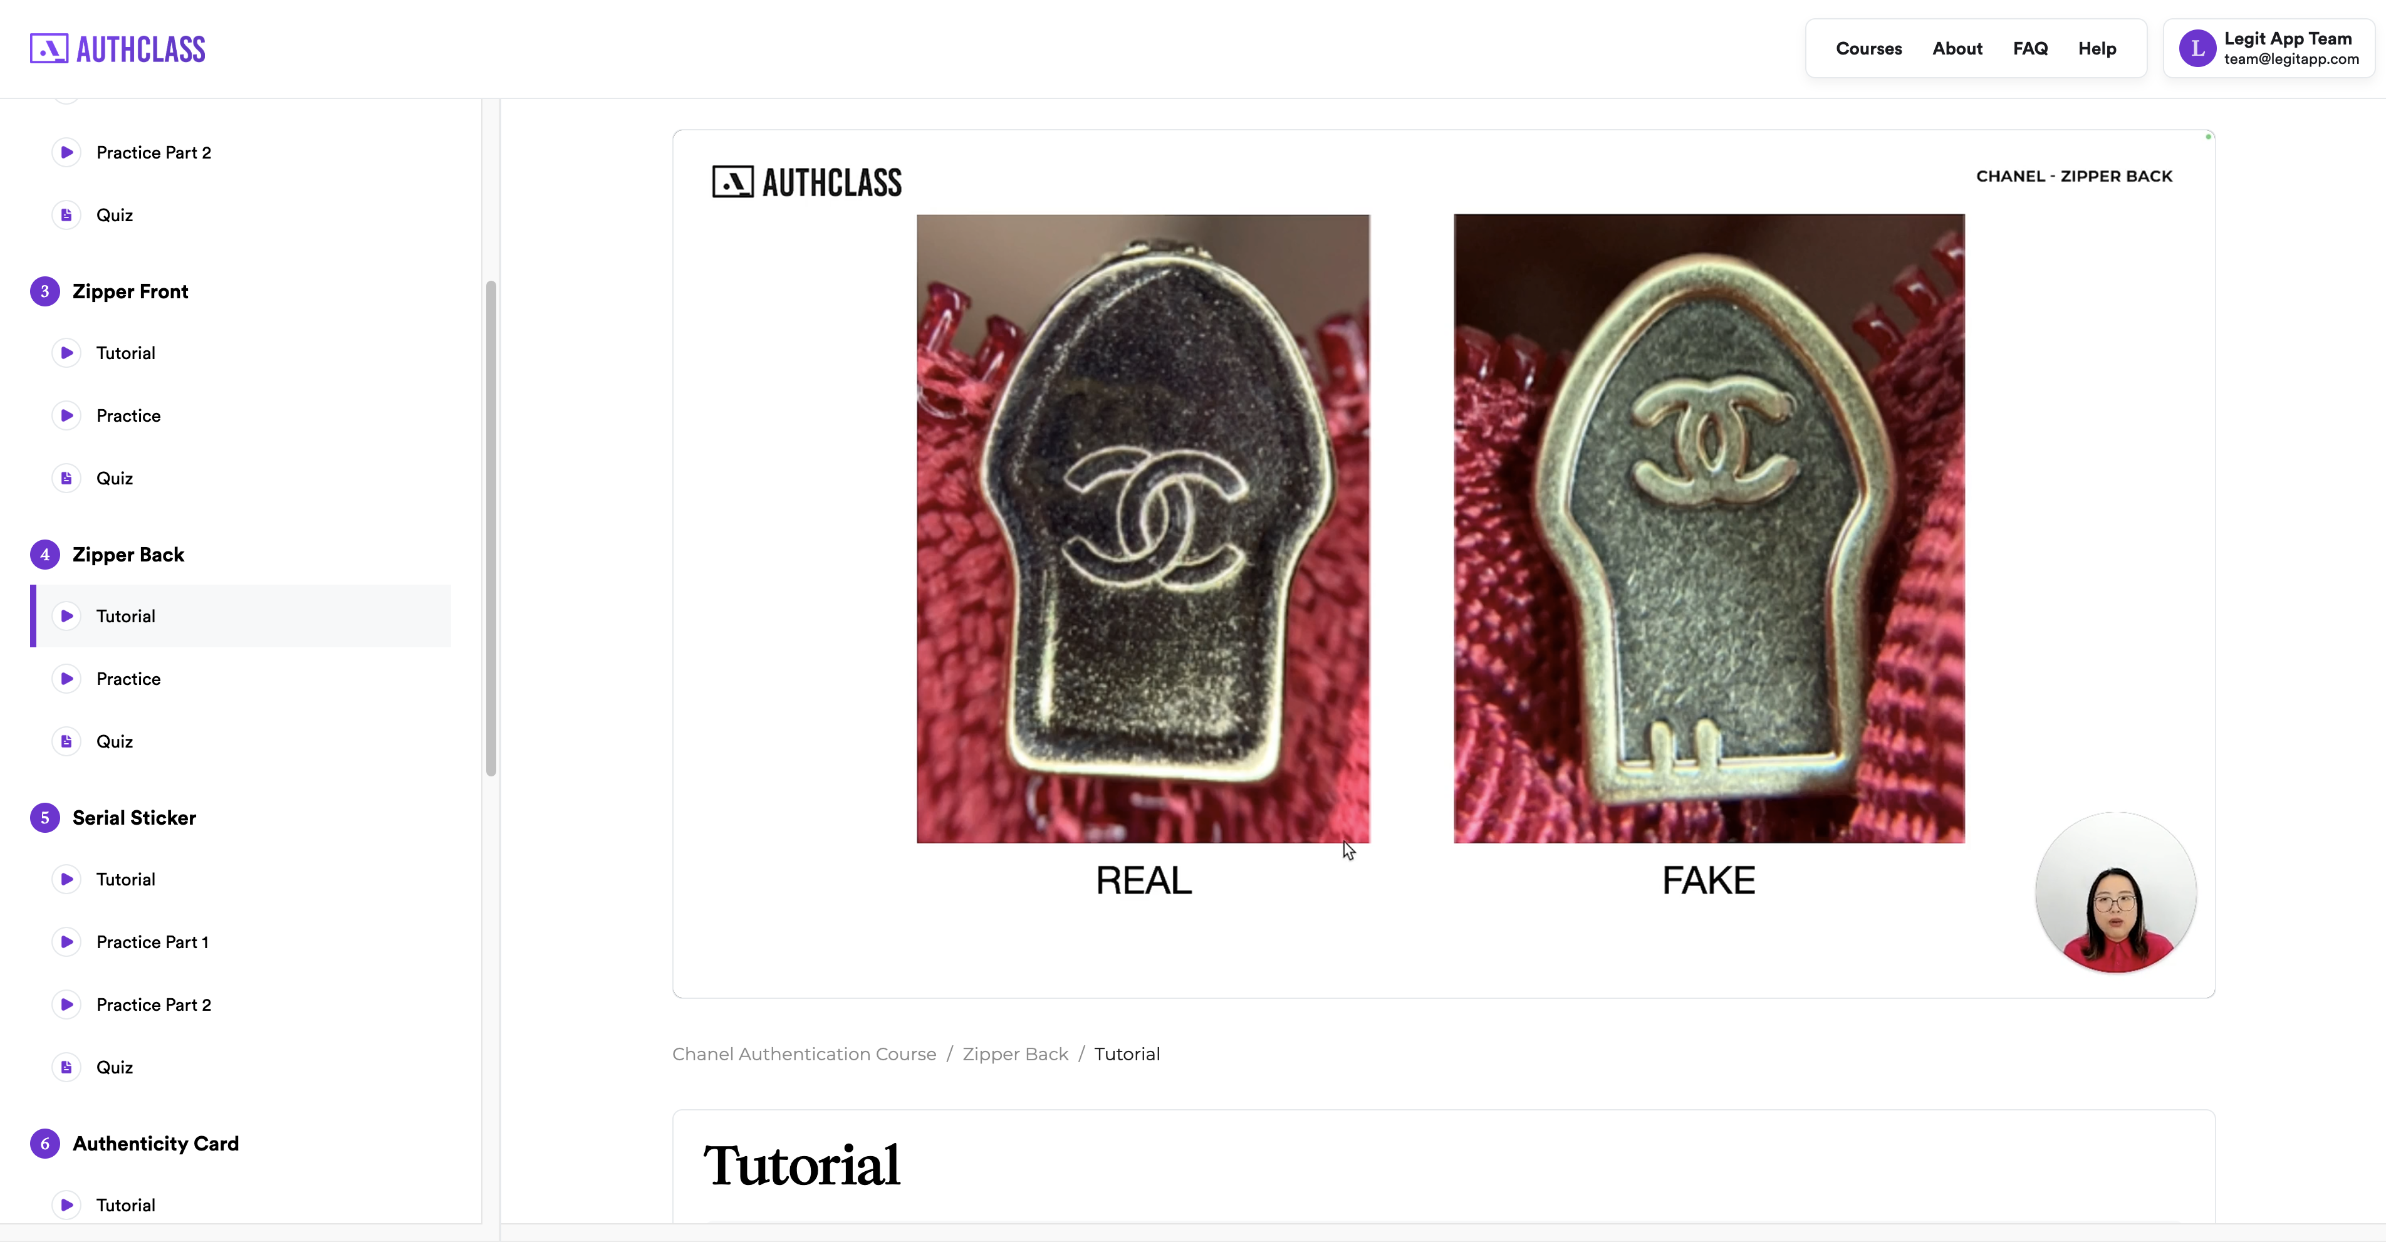The width and height of the screenshot is (2386, 1242).
Task: Click the play icon beside Serial Sticker Practice Part 1
Action: pyautogui.click(x=66, y=942)
